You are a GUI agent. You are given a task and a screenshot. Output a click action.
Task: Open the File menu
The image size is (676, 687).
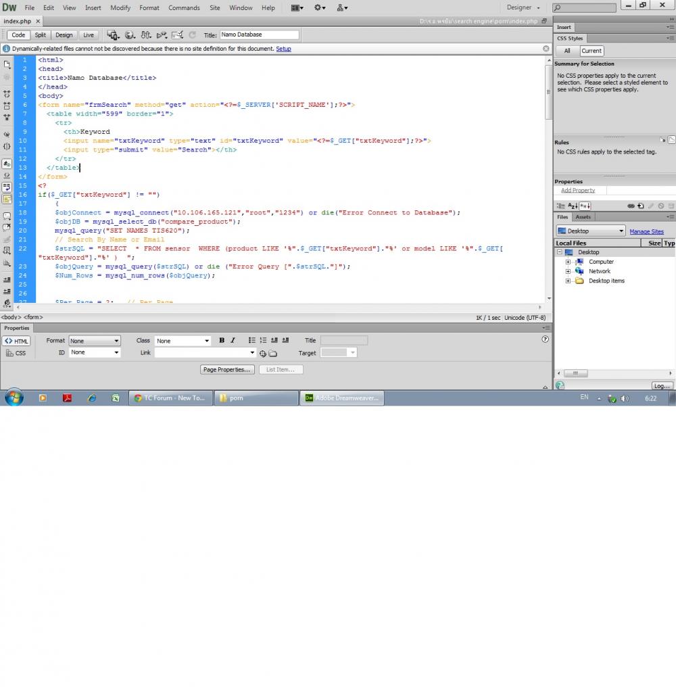tap(29, 8)
